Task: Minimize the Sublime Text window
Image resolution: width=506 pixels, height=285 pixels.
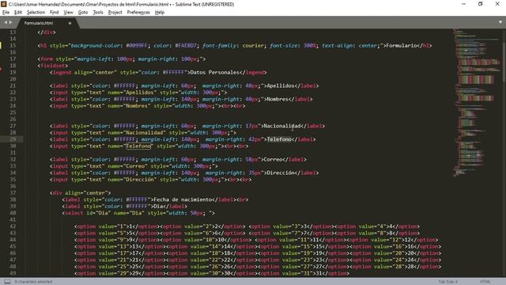Action: [x=464, y=4]
